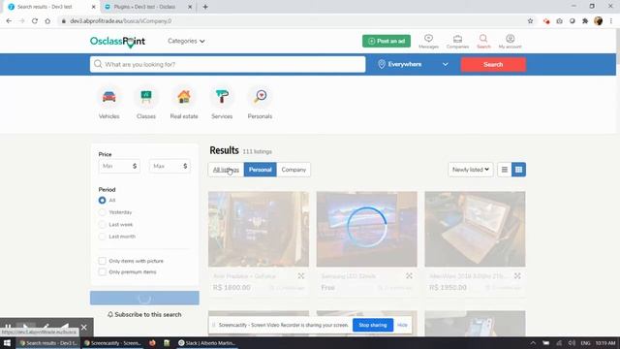Open a new browser tab
The image size is (620, 349).
pyautogui.click(x=204, y=7)
